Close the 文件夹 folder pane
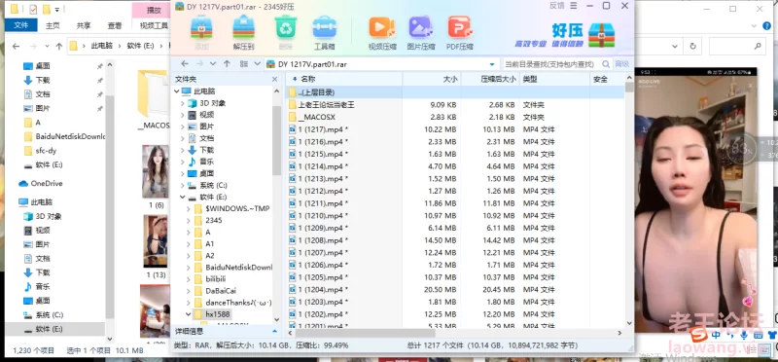 [x=275, y=80]
